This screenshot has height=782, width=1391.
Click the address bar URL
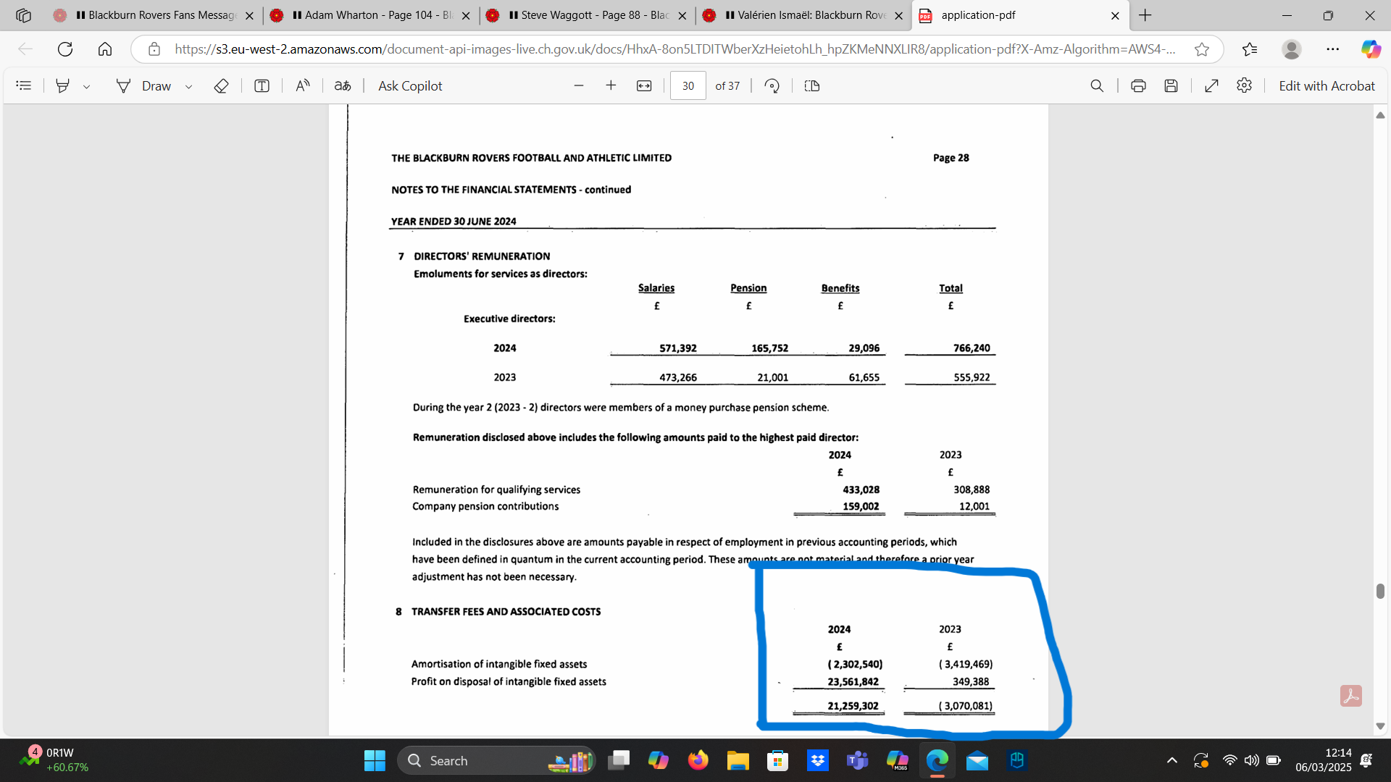point(674,49)
